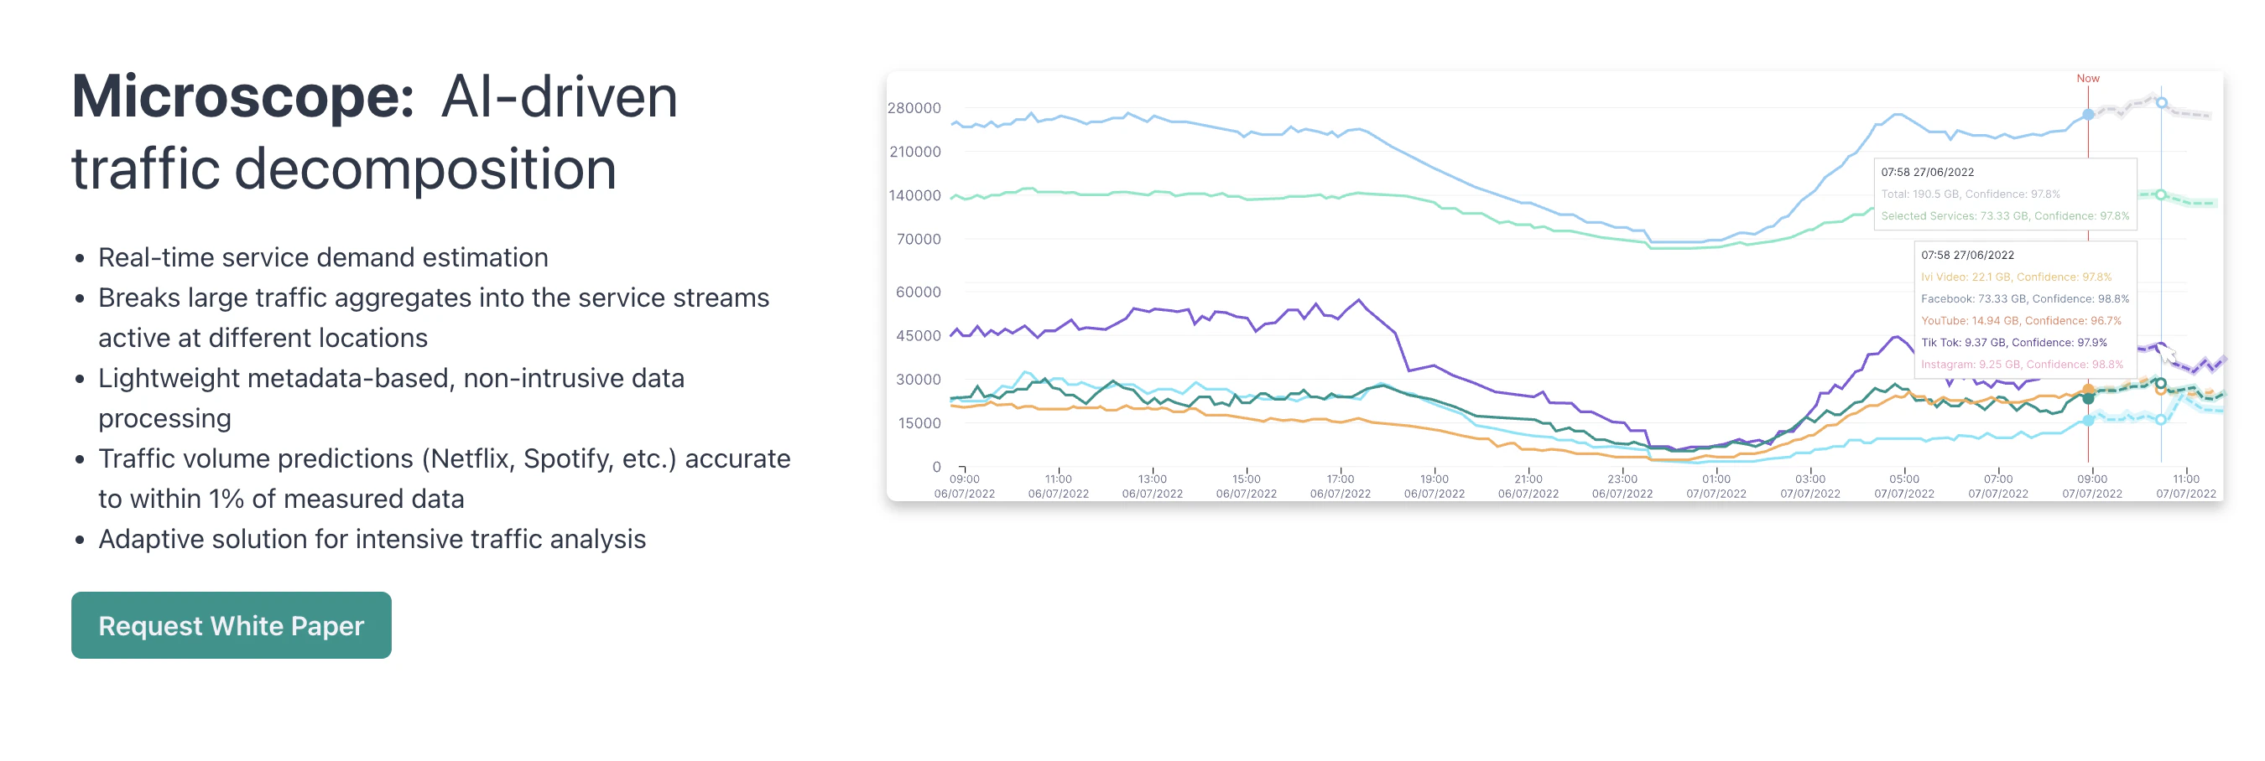
Task: Click the red 'Now' marker label
Action: 2087,78
